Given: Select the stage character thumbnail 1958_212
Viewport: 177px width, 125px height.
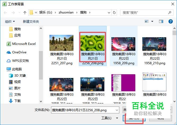Looking at the screenshot, I should 92,84.
